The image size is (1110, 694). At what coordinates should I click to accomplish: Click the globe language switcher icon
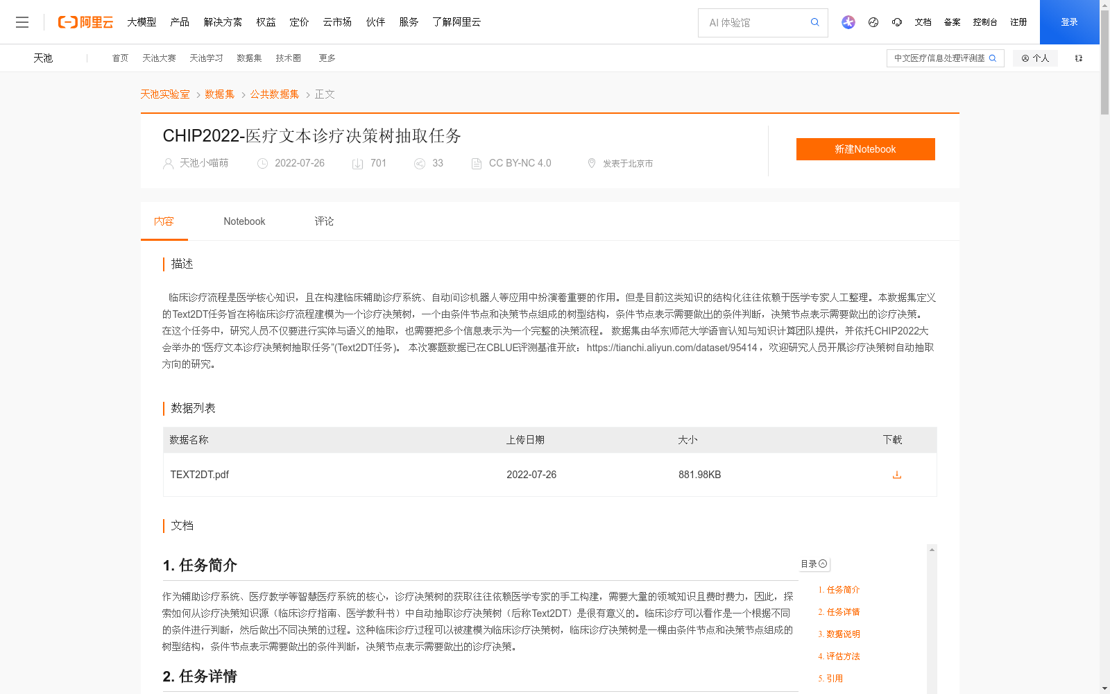coord(873,22)
